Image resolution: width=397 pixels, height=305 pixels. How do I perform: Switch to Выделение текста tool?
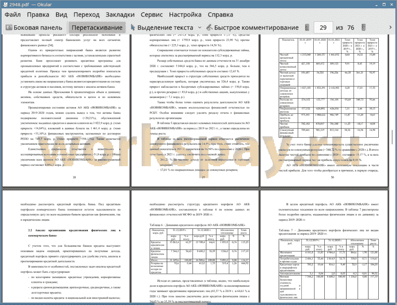point(162,28)
